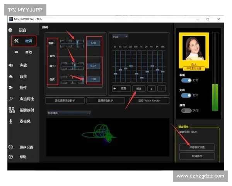232x186 pixels.
Task: Click the 正在还原语音教学 button
Action: point(65,100)
